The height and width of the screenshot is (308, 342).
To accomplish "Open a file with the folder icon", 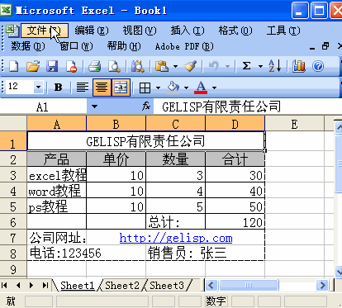I will 33,66.
